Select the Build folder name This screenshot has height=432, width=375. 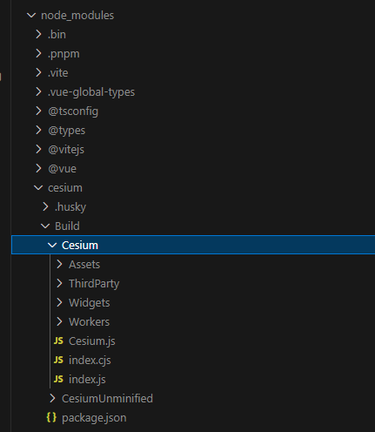tap(67, 226)
